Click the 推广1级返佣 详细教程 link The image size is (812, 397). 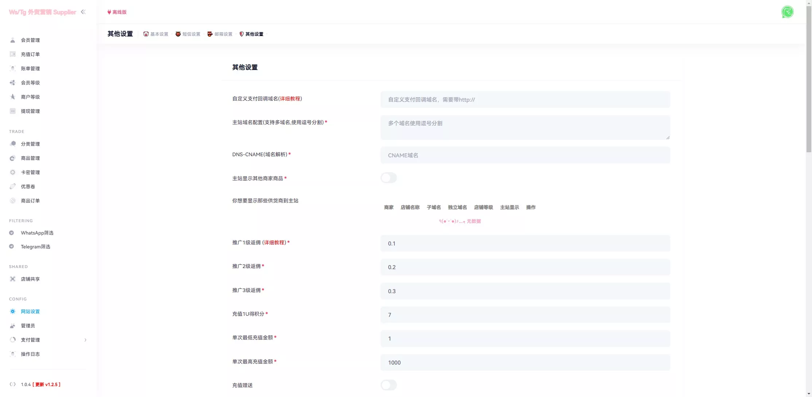(274, 243)
